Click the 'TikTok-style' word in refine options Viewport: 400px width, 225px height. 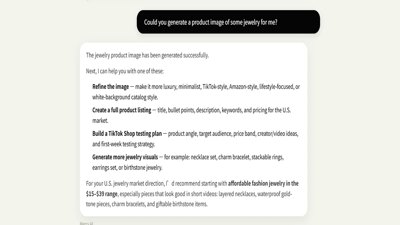(x=215, y=87)
